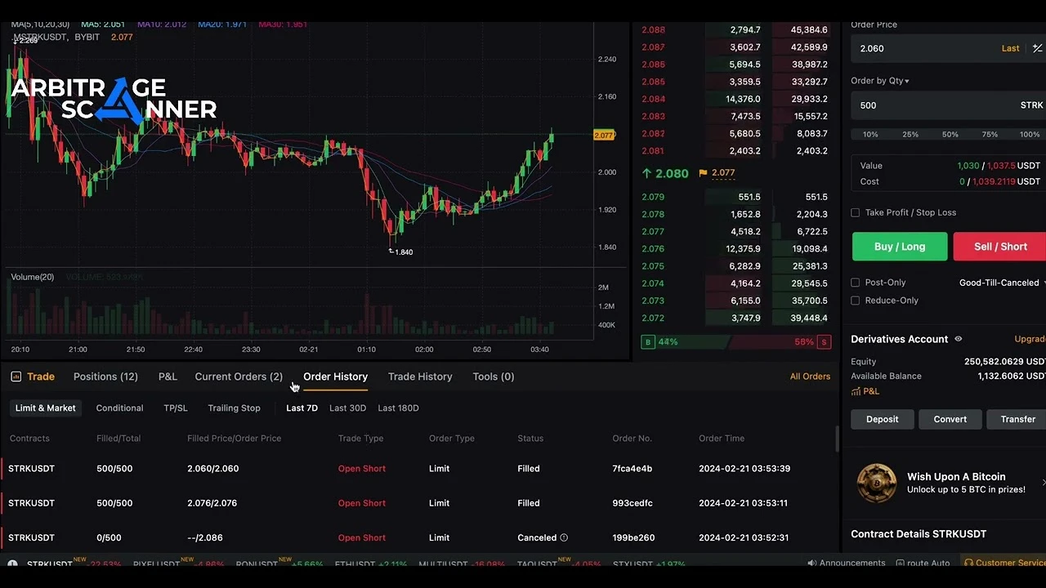The height and width of the screenshot is (588, 1046).
Task: Open the Trade History tab
Action: (420, 376)
